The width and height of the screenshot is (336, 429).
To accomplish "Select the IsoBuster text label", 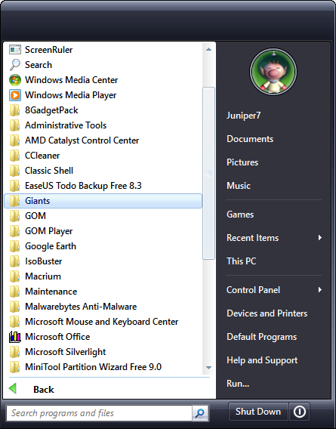I will pyautogui.click(x=44, y=261).
